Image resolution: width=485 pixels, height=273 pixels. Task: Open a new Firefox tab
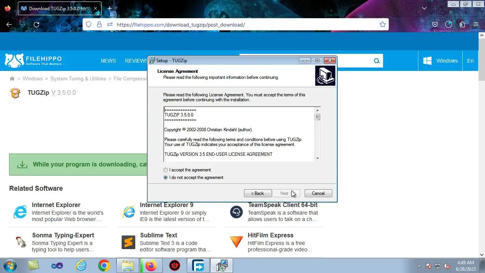pos(110,8)
